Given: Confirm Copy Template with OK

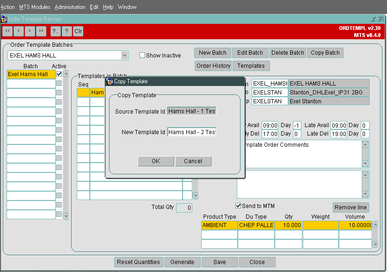Looking at the screenshot, I should click(156, 161).
